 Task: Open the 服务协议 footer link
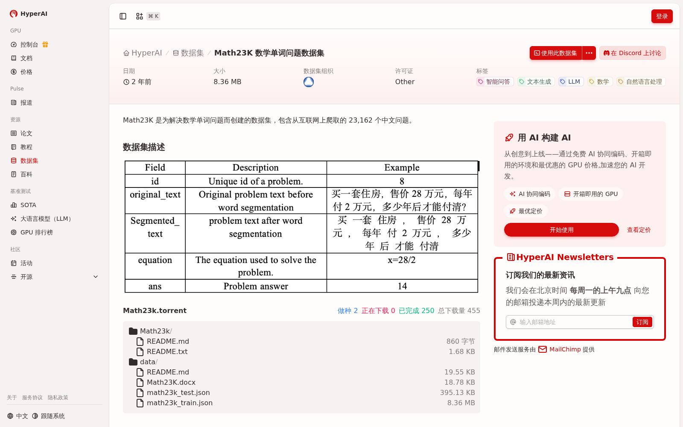(32, 398)
